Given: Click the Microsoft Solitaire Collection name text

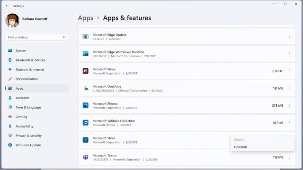Looking at the screenshot, I should (x=114, y=121).
